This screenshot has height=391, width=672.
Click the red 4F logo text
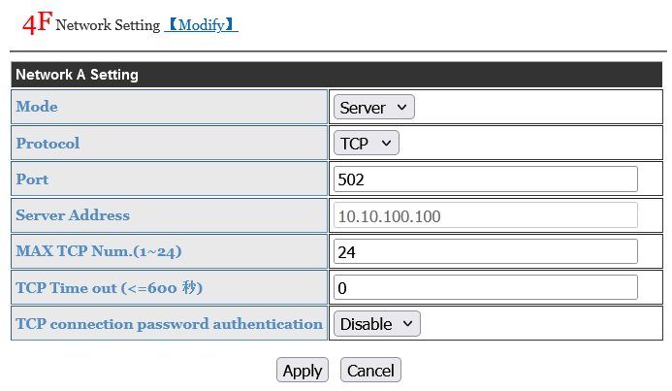pyautogui.click(x=37, y=23)
